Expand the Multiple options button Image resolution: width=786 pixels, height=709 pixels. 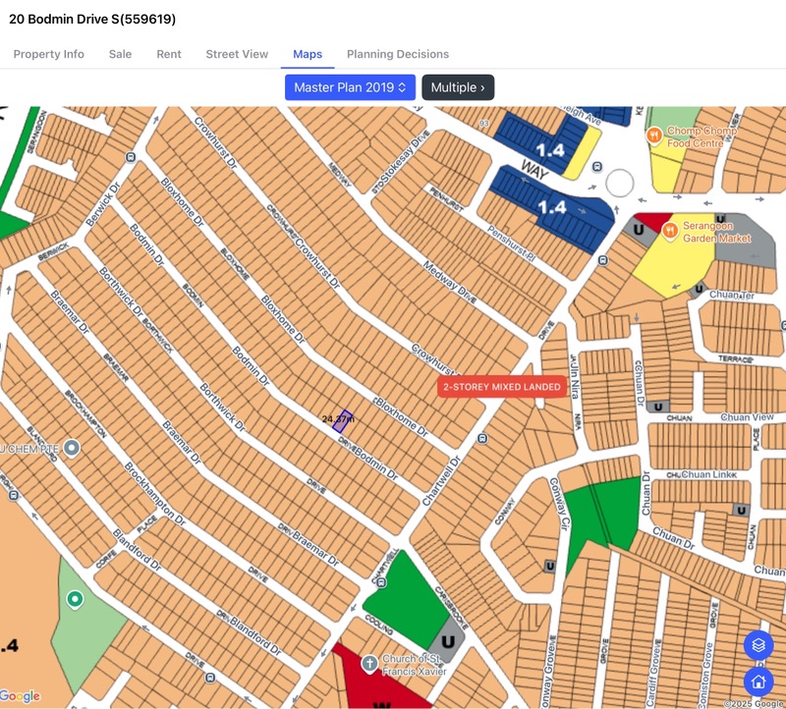pos(458,87)
